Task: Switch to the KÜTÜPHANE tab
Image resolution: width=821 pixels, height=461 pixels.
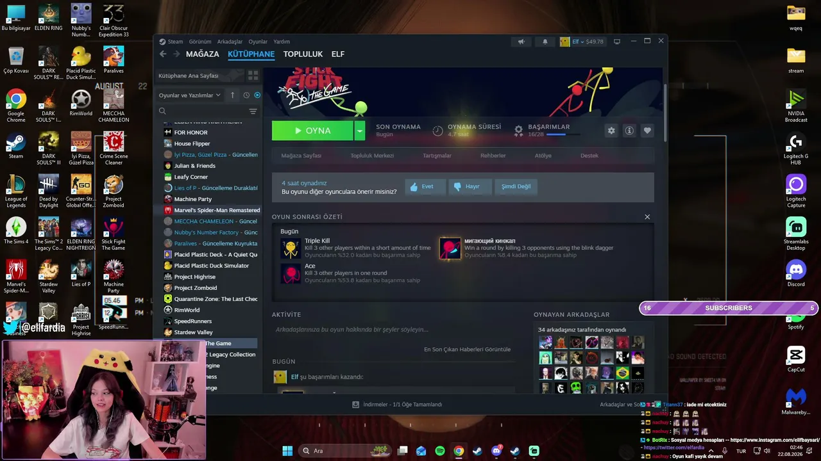Action: [x=251, y=54]
